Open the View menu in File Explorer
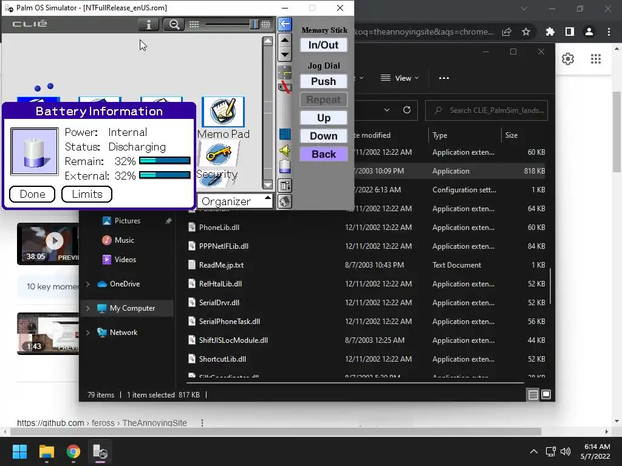622x466 pixels. (x=400, y=78)
